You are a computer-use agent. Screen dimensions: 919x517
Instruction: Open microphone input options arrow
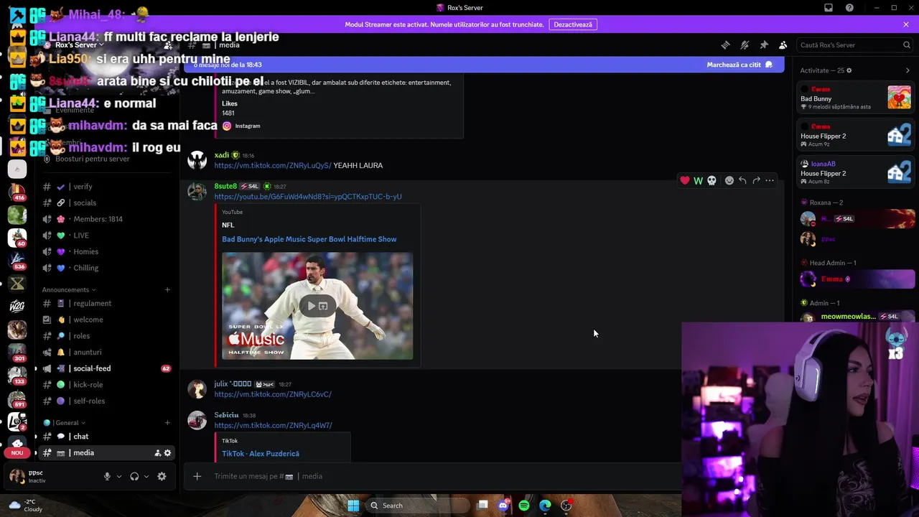click(119, 476)
